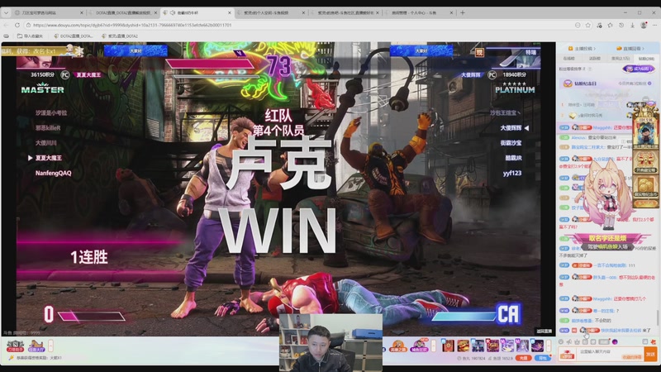Screen dimensions: 661x372
Task: Select the 钻粉 ranking tab
Action: click(645, 58)
